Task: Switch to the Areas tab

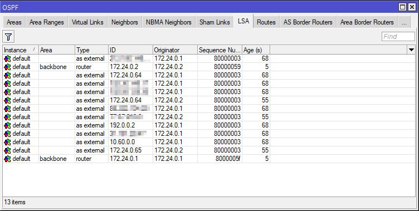Action: [x=14, y=22]
